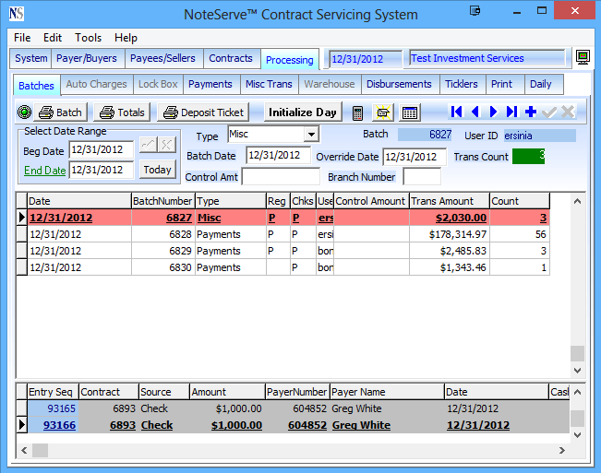
Task: Add new record with plus icon
Action: [531, 112]
